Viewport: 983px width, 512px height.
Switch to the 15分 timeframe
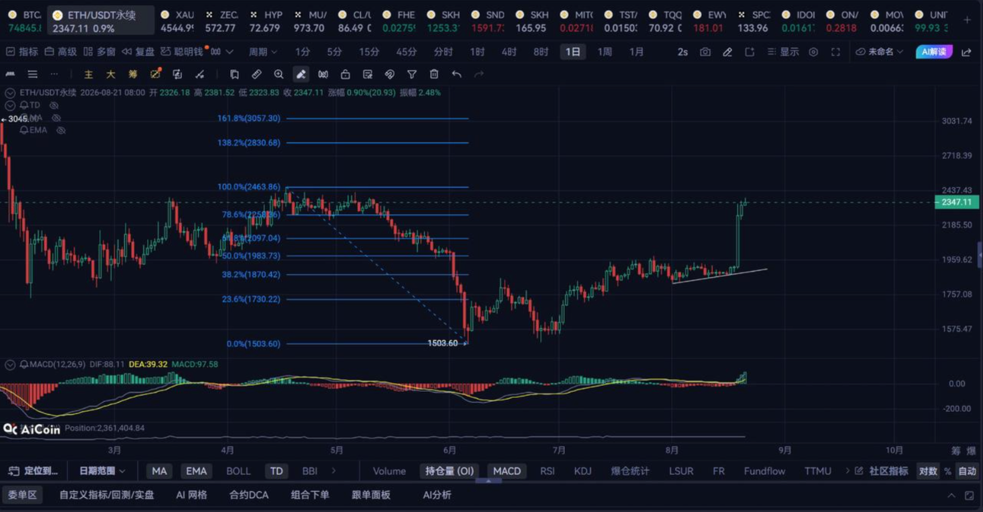tap(369, 52)
